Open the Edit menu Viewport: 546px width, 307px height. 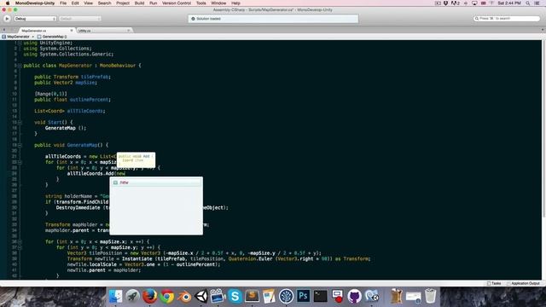[x=75, y=3]
